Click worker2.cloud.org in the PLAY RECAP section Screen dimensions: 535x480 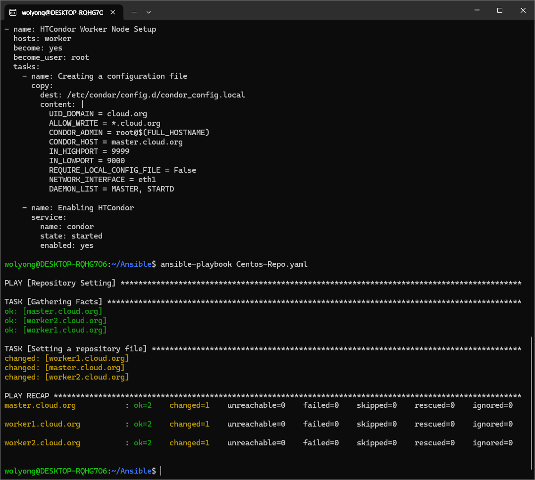click(42, 443)
